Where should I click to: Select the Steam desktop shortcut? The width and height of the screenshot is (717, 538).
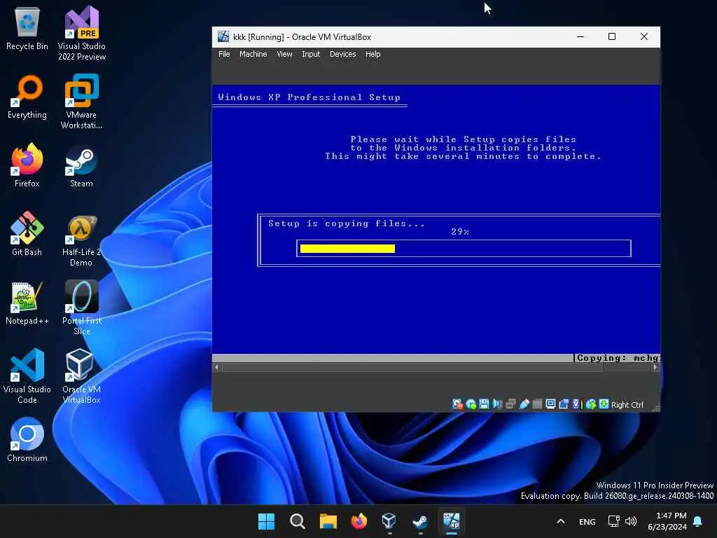[81, 165]
